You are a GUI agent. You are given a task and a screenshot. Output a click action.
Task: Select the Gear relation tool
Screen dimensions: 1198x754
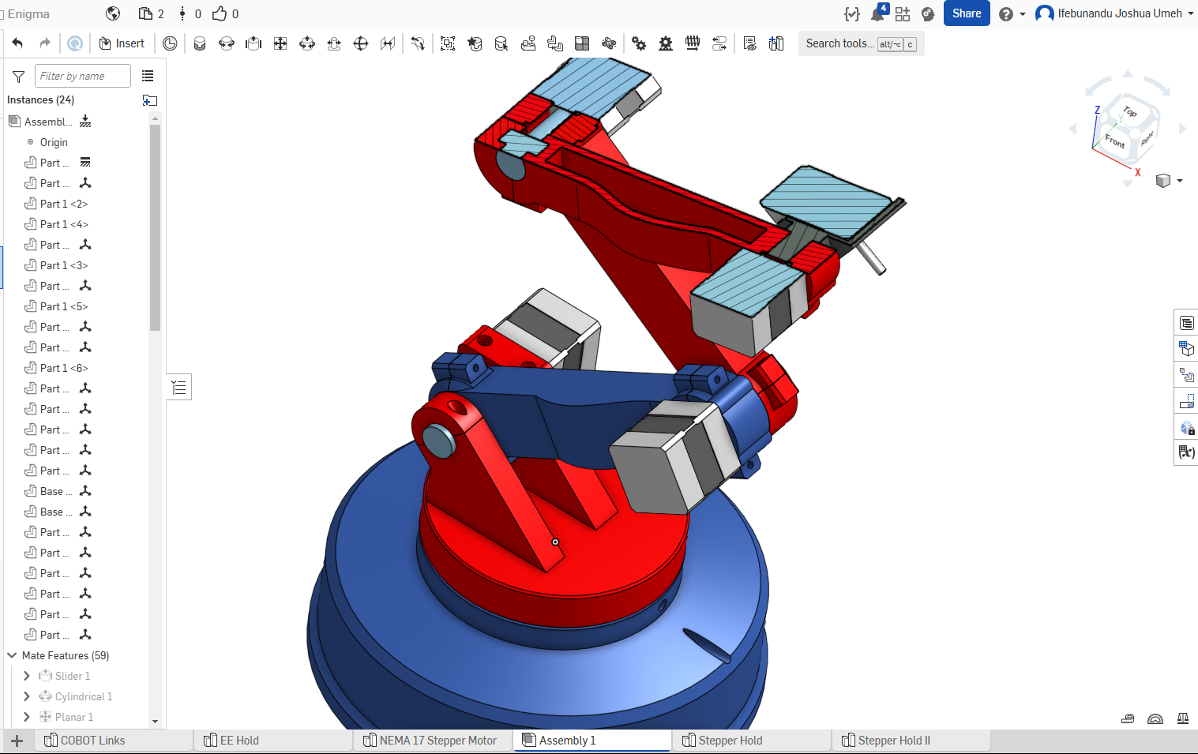tap(639, 43)
